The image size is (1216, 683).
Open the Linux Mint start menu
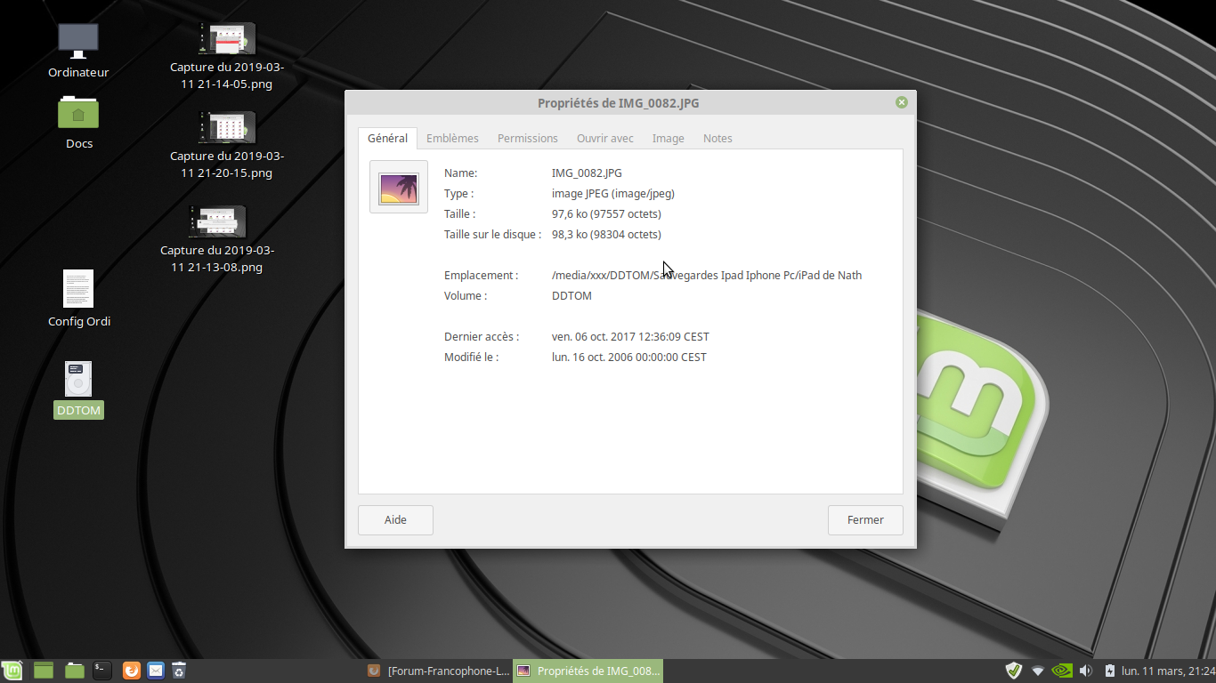12,671
